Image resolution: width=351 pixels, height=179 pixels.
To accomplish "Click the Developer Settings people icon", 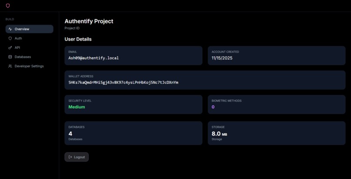I will coord(10,66).
